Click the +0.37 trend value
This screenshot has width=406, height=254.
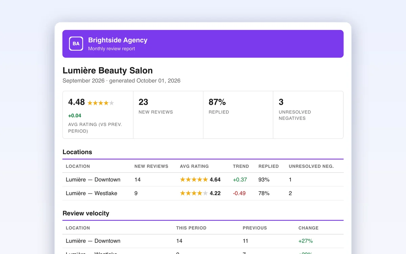point(240,179)
